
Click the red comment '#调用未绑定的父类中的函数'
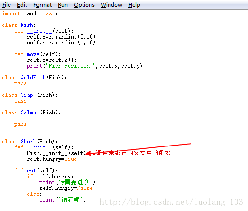(x=131, y=153)
